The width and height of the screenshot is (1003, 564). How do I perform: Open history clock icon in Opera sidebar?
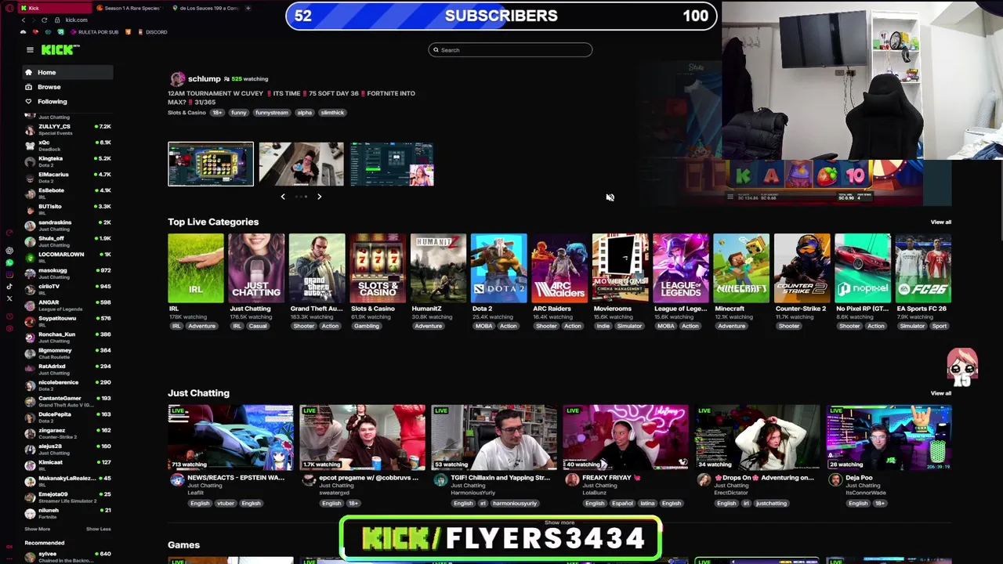(9, 316)
